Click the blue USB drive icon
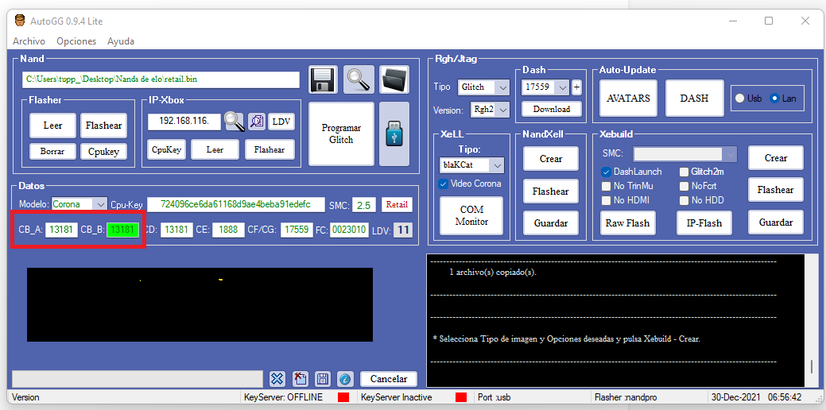The image size is (826, 410). click(394, 134)
